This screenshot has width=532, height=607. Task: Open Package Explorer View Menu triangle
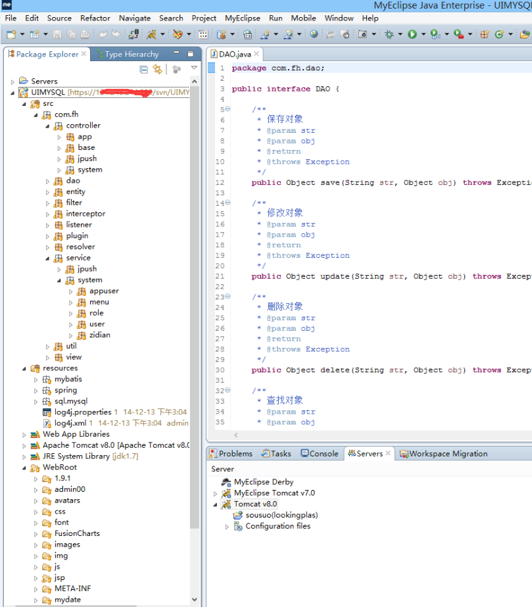click(x=194, y=68)
